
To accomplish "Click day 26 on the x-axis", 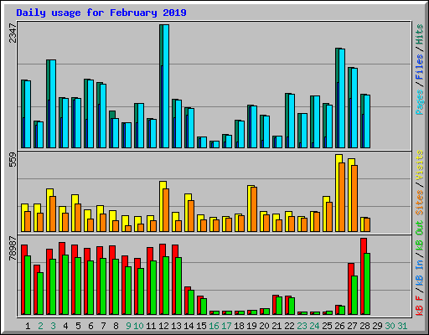I will [339, 326].
